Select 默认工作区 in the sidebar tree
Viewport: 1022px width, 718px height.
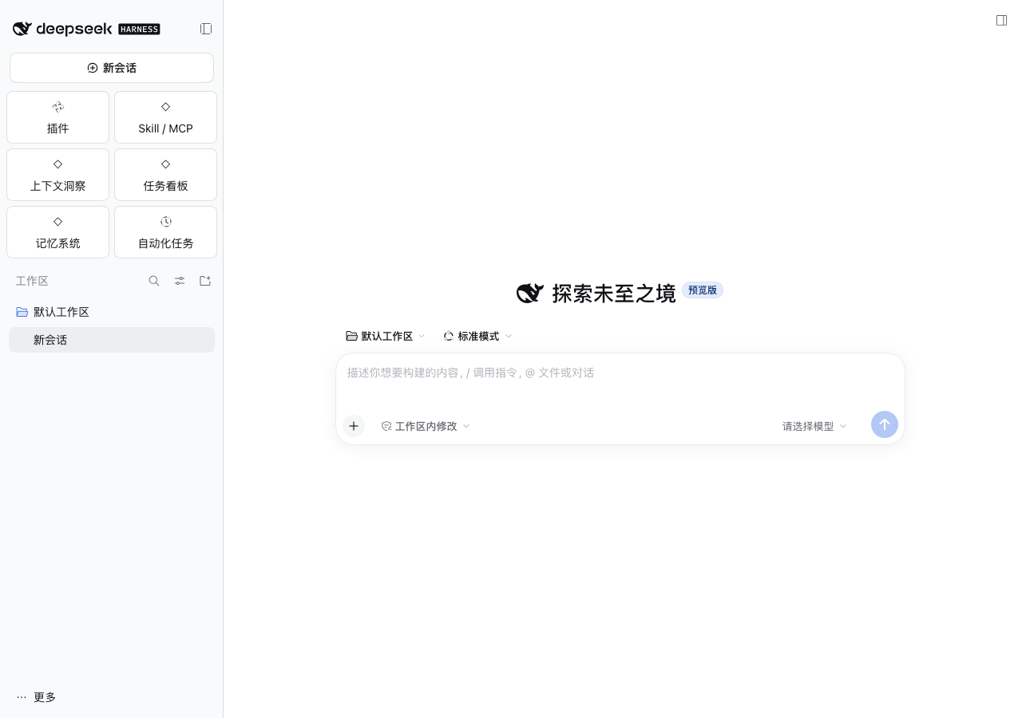click(x=112, y=312)
